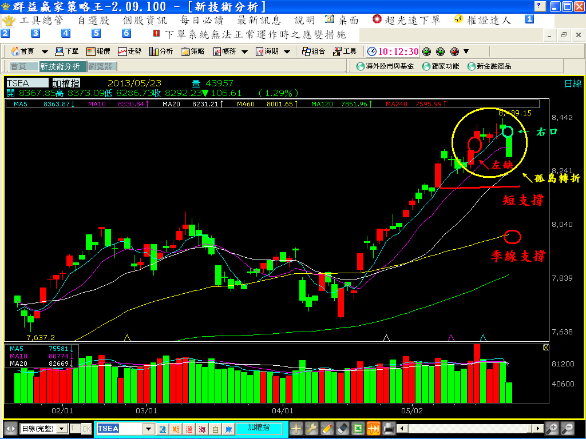Print the chart with the printer icon
The image size is (586, 439).
(389, 429)
